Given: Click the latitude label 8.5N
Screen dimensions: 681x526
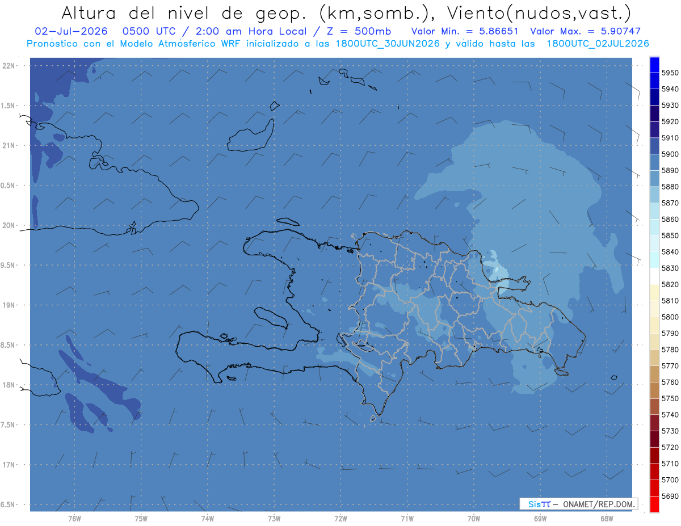Looking at the screenshot, I should 9,345.
